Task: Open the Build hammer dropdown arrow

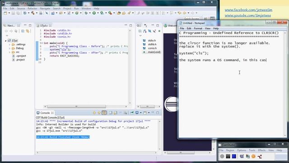Action: point(37,13)
